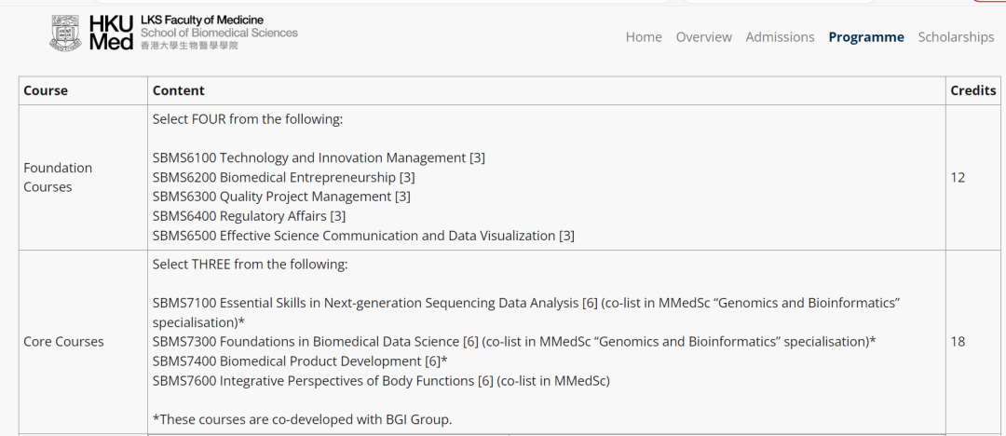The width and height of the screenshot is (1006, 436).
Task: Click the Core Courses row label
Action: pyautogui.click(x=63, y=342)
